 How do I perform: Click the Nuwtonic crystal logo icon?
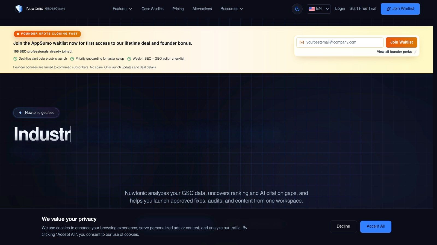point(19,9)
